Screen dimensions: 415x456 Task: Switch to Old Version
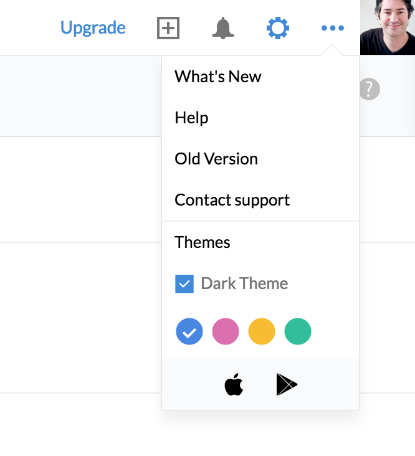point(216,159)
